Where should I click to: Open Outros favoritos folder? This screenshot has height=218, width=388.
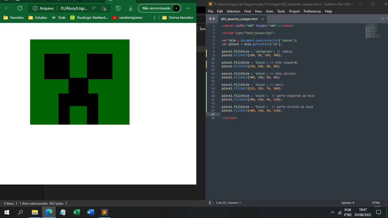pos(178,18)
